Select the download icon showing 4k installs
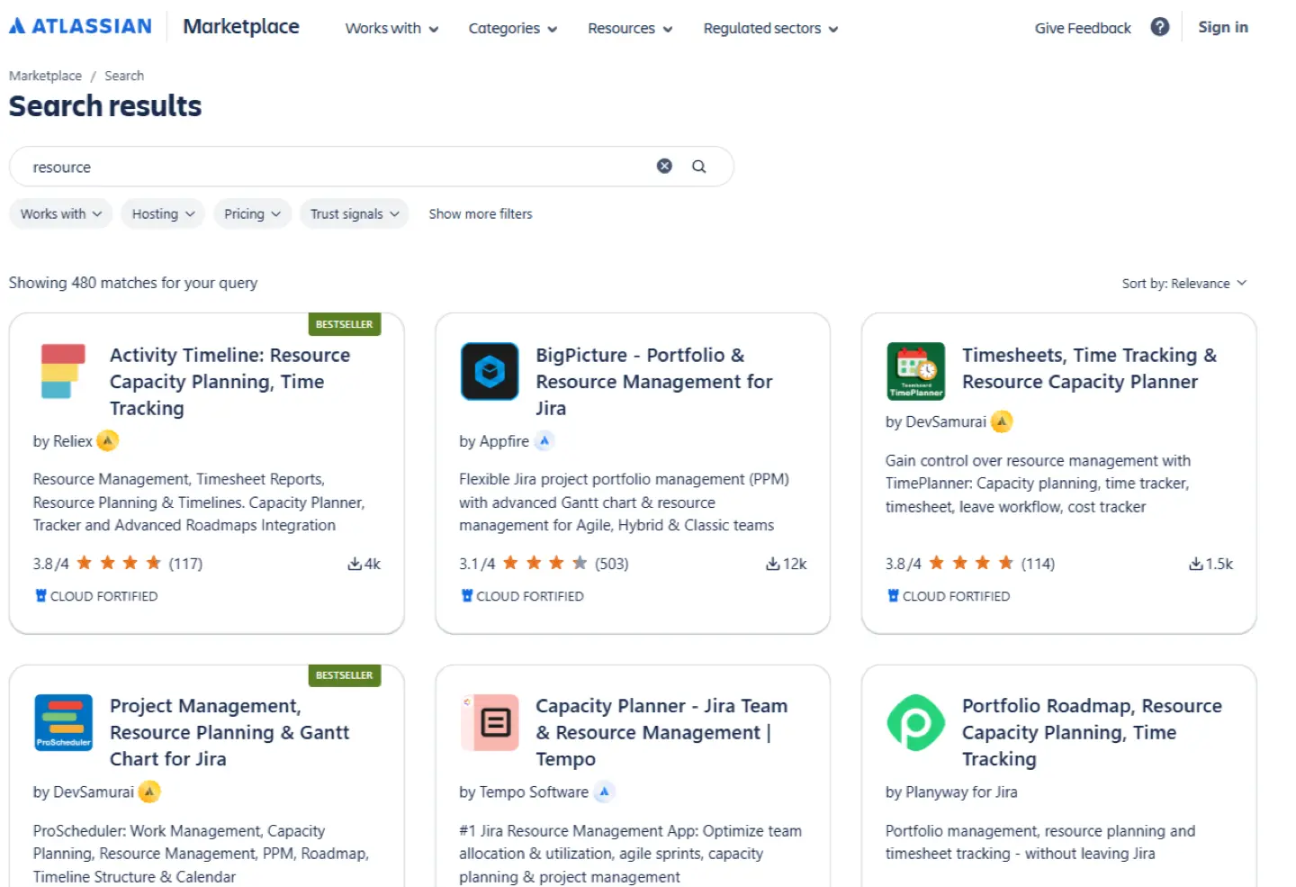This screenshot has height=887, width=1296. click(355, 565)
